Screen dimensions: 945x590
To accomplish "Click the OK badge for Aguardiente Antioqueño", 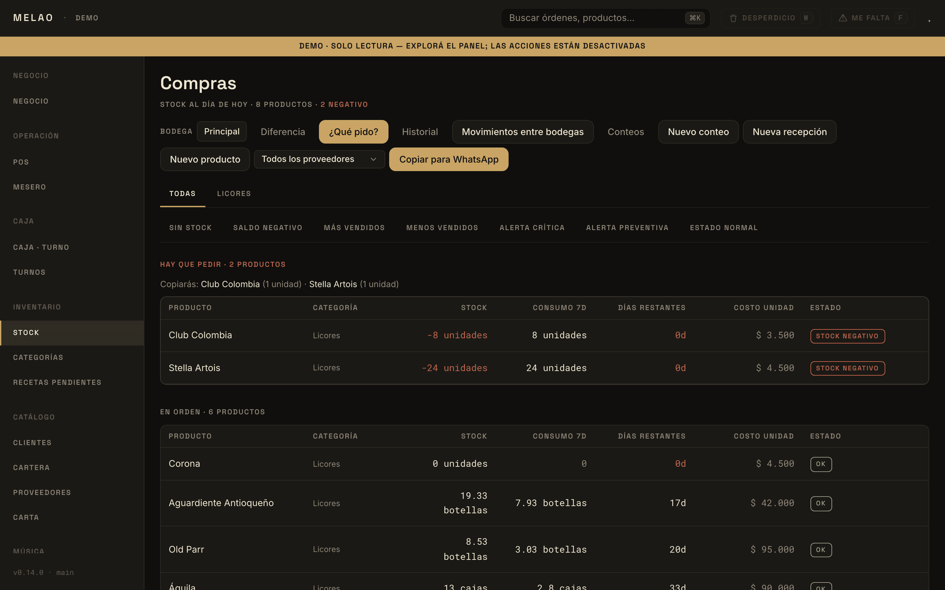I will click(x=821, y=503).
